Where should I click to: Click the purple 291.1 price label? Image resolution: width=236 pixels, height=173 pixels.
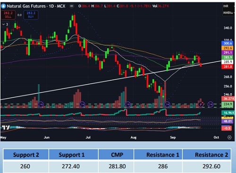228,52
